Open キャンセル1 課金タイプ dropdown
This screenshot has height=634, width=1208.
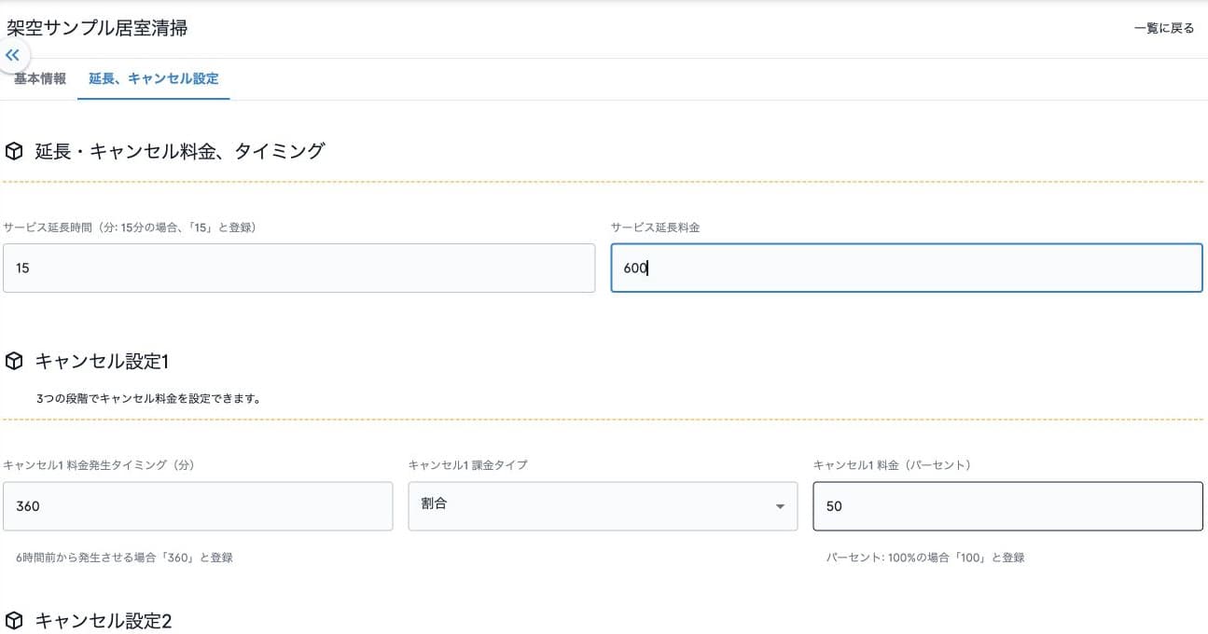click(x=603, y=506)
